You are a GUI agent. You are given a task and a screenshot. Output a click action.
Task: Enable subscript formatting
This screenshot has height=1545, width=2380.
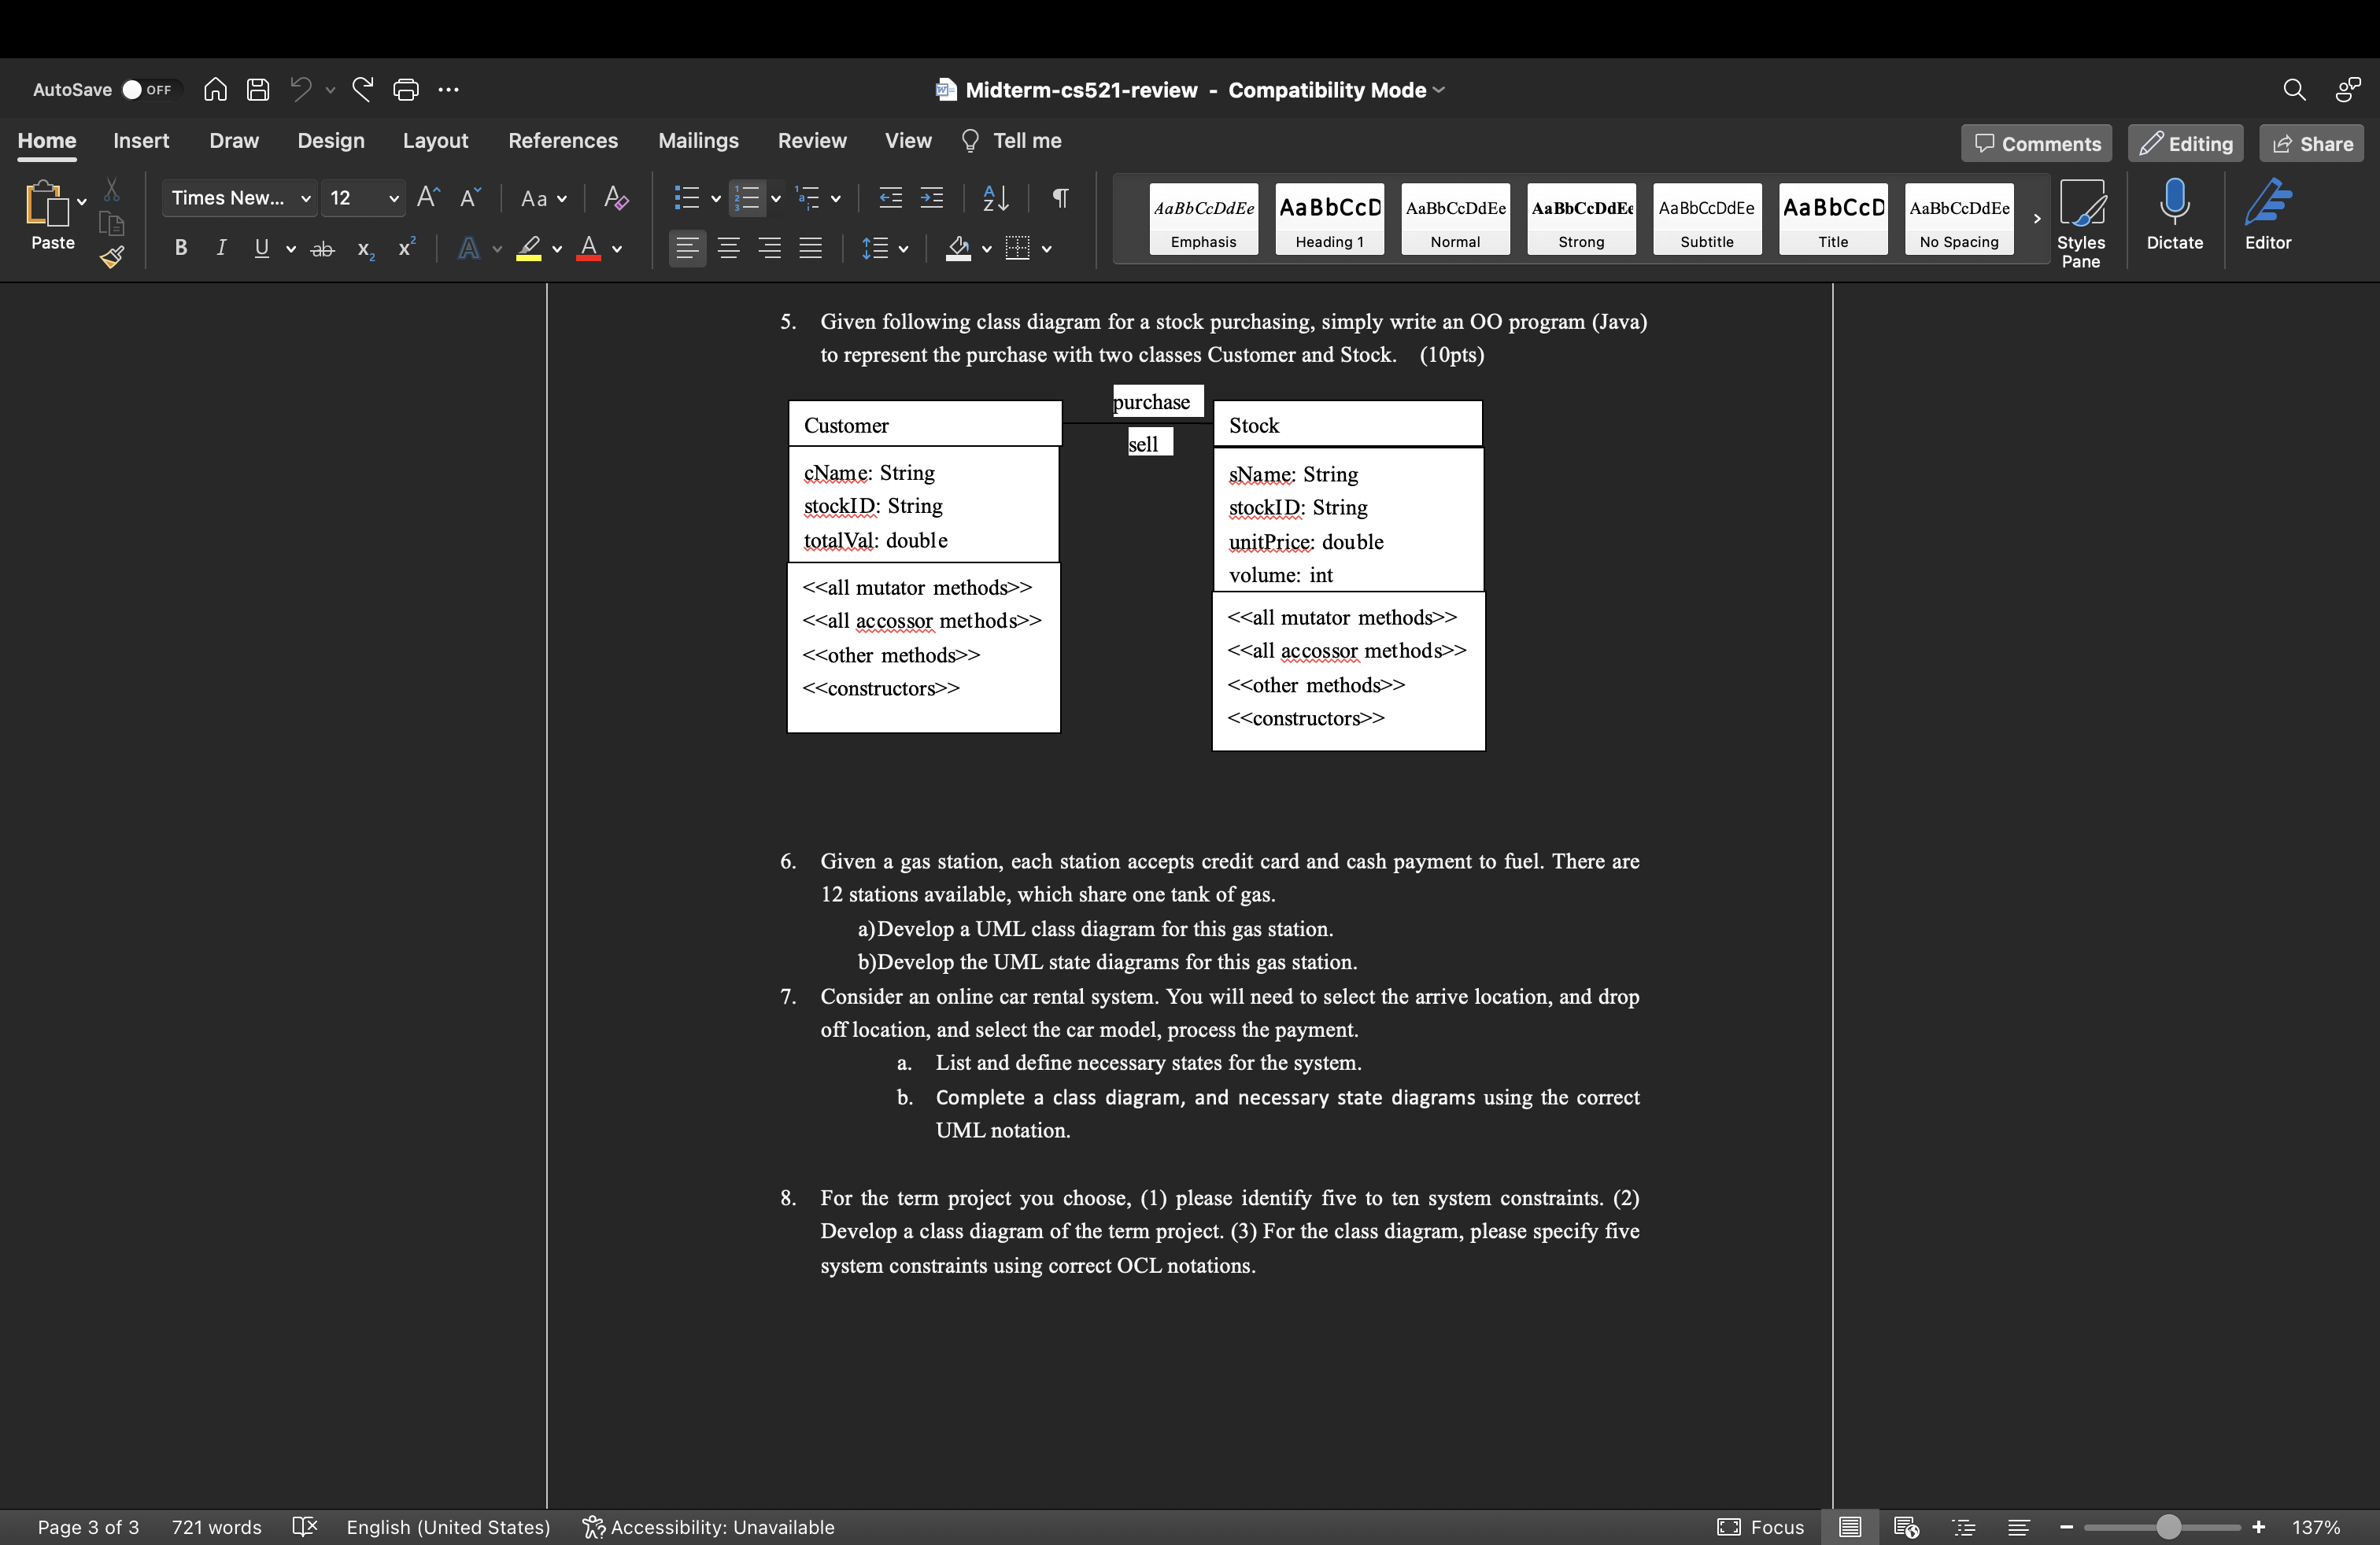click(364, 250)
